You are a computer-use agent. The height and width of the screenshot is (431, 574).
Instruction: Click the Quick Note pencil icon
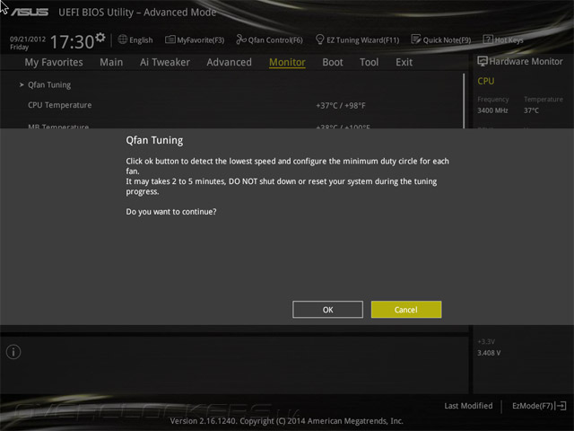point(416,40)
